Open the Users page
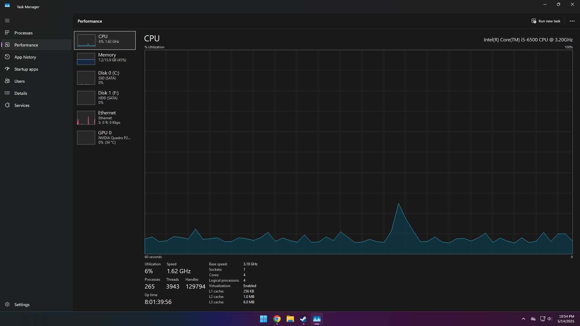The width and height of the screenshot is (580, 326). 36,81
